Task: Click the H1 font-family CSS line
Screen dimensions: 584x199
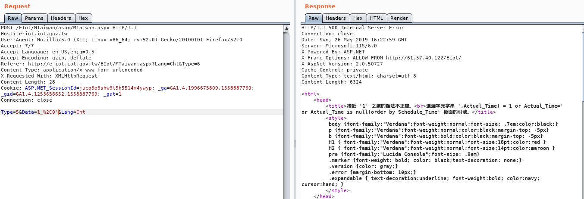Action: [x=437, y=142]
